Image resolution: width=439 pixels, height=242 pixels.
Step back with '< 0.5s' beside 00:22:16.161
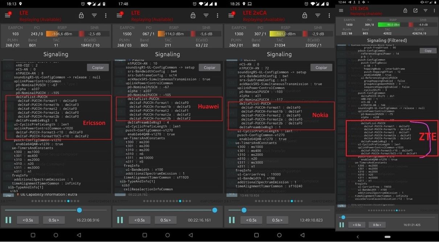click(140, 220)
